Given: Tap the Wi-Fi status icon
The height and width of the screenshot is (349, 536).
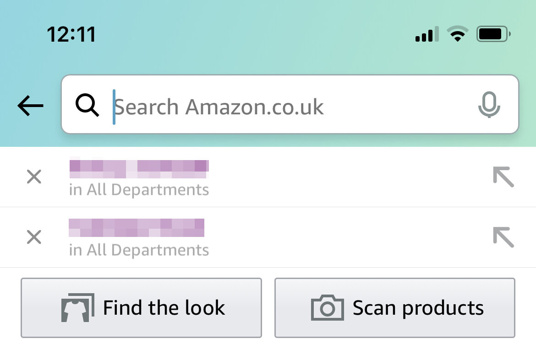Looking at the screenshot, I should pos(458,34).
